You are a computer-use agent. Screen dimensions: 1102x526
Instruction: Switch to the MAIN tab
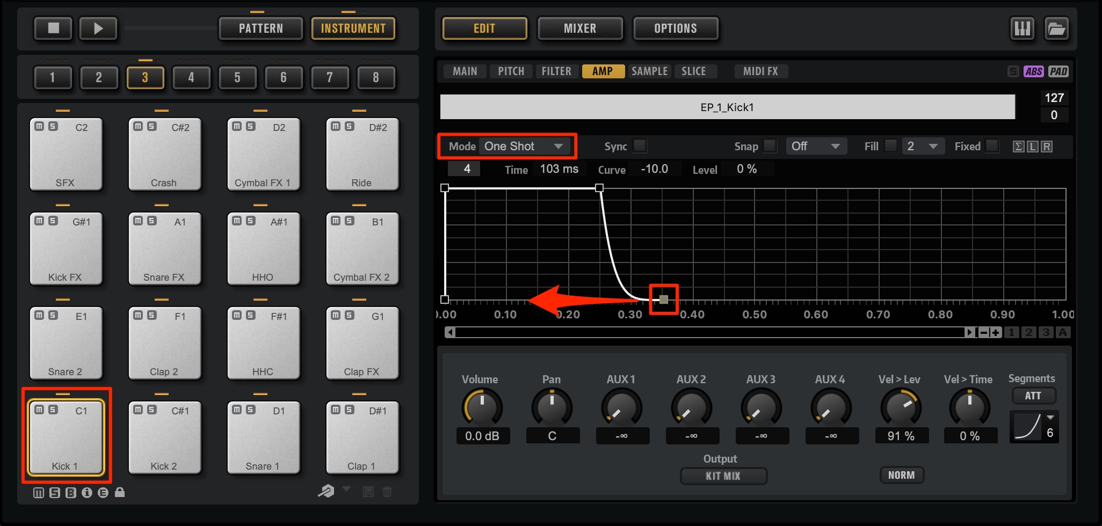(x=465, y=71)
